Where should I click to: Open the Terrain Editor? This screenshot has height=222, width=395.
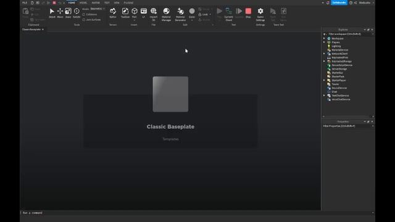tap(113, 13)
